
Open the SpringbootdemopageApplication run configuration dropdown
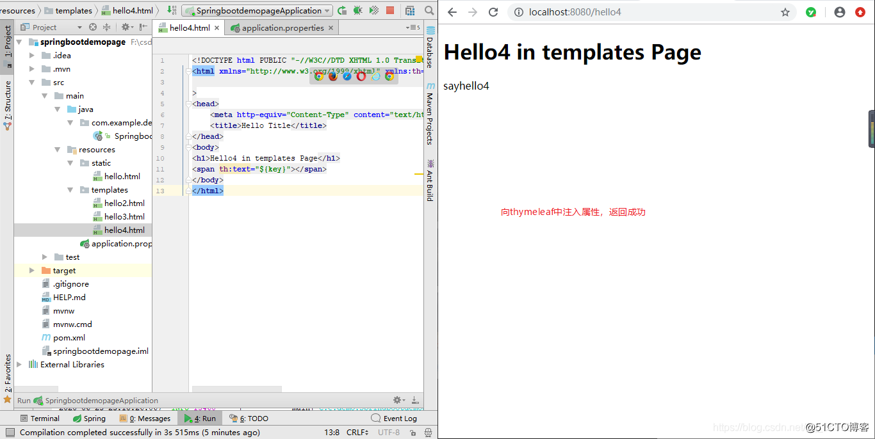258,10
